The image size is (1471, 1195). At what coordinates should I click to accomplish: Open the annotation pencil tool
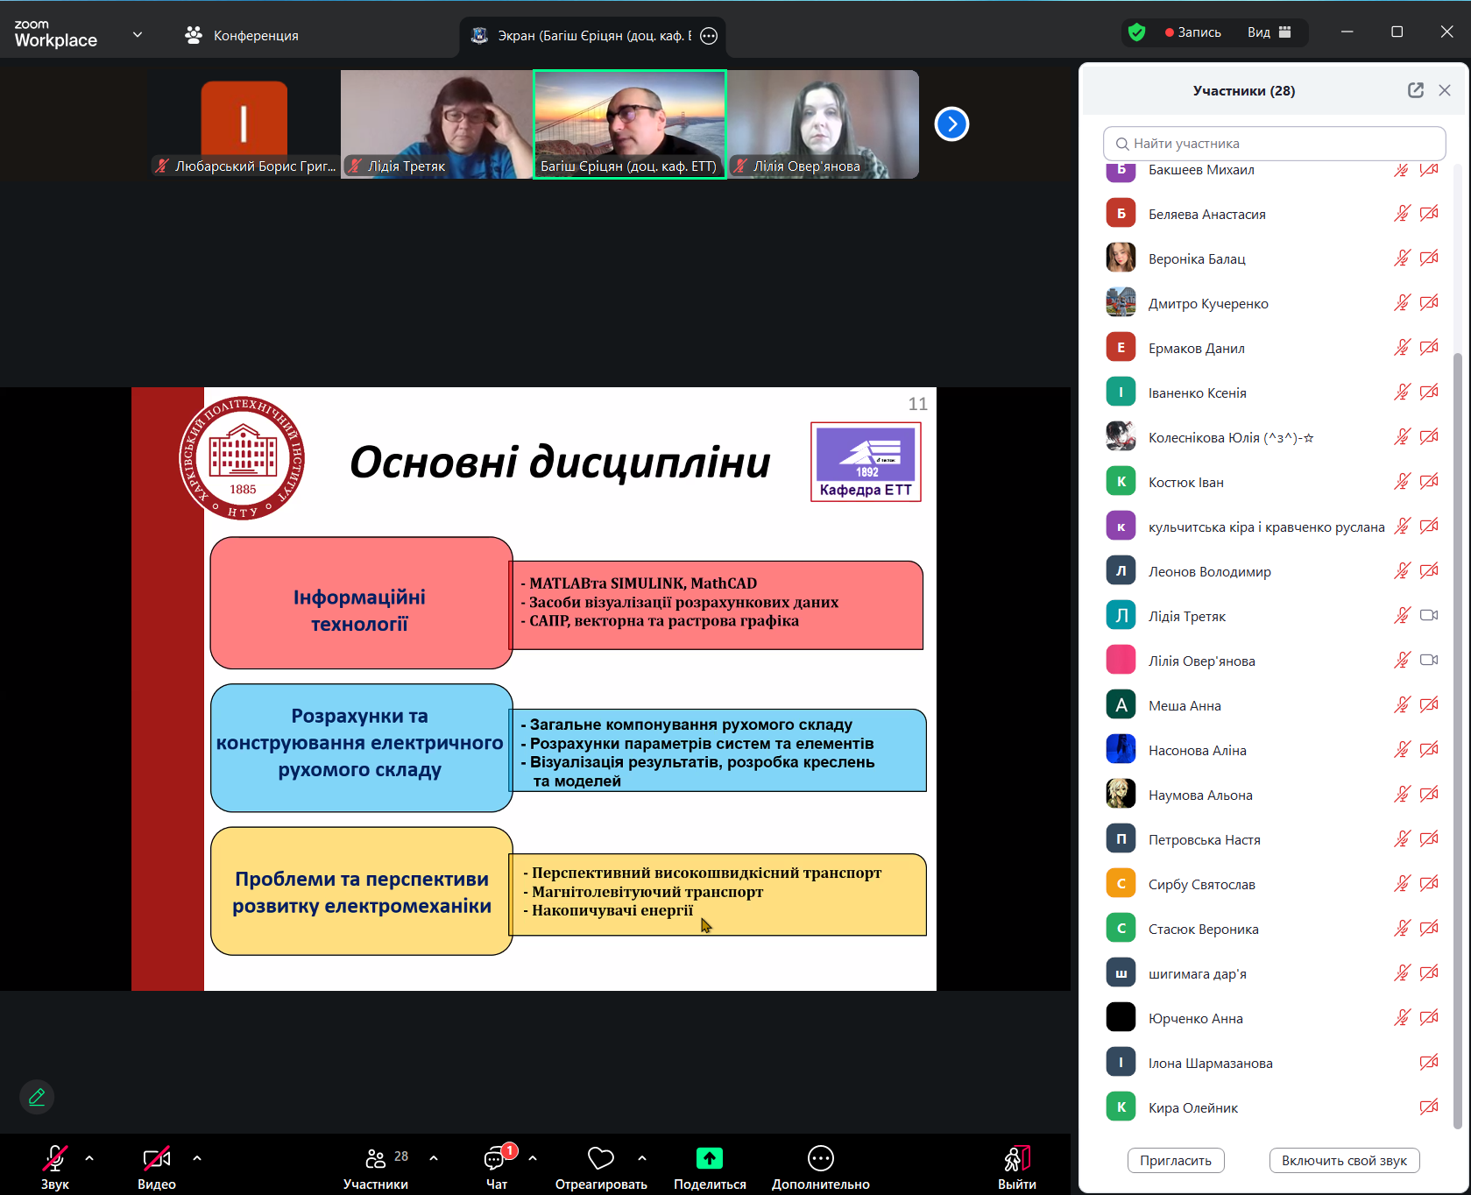pos(37,1097)
